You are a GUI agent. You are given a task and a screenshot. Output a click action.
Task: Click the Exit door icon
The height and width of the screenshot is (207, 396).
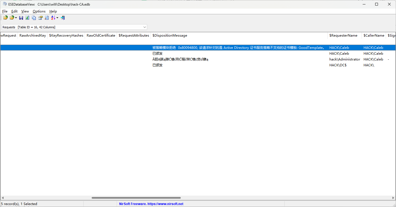pos(63,18)
